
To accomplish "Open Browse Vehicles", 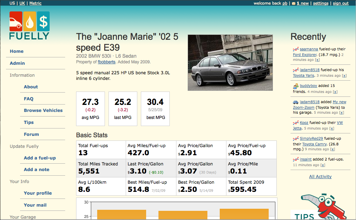I will [43, 111].
